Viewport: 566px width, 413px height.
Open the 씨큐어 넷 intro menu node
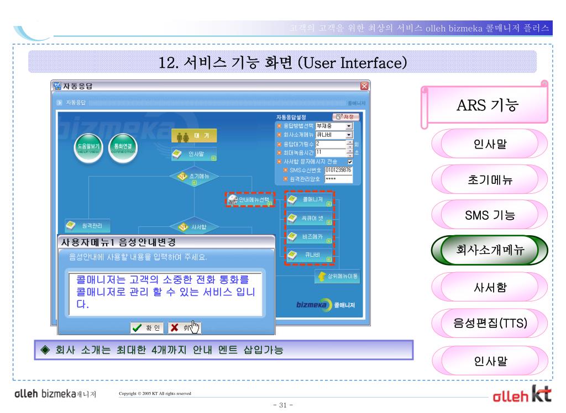pyautogui.click(x=310, y=218)
